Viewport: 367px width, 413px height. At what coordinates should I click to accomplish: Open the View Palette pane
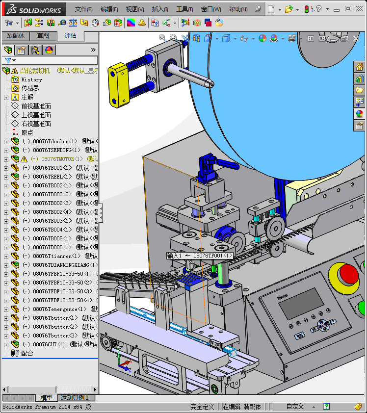pyautogui.click(x=359, y=102)
